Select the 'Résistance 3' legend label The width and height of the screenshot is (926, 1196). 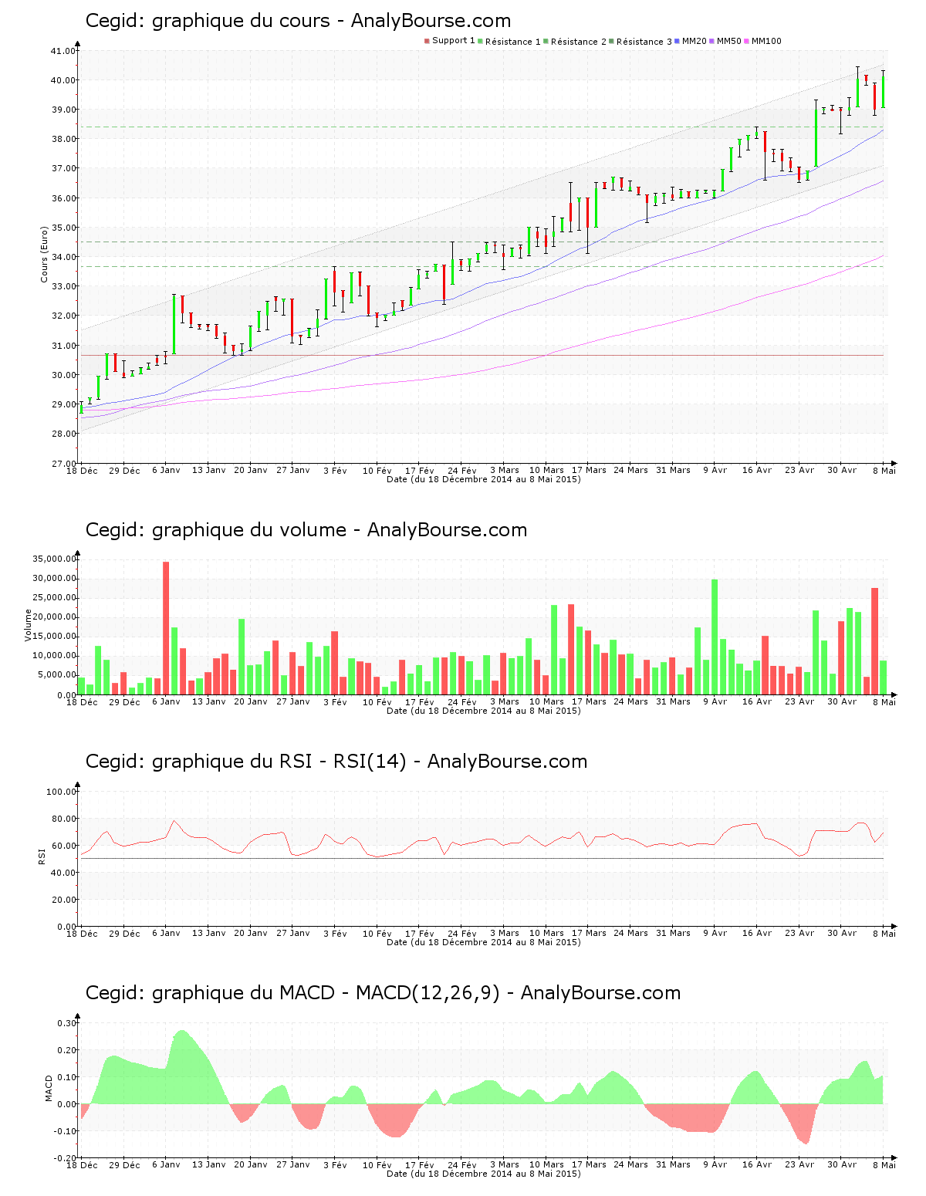(x=644, y=41)
